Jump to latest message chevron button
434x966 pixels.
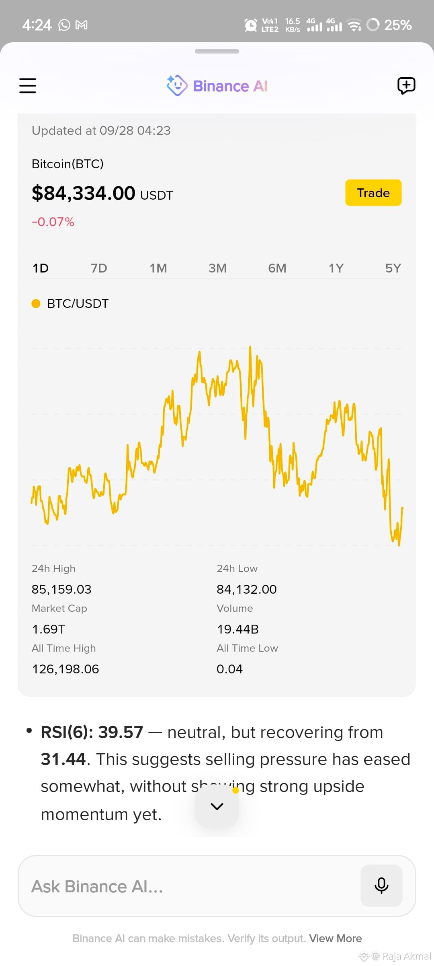point(217,806)
